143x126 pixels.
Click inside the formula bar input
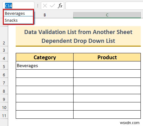(104, 6)
